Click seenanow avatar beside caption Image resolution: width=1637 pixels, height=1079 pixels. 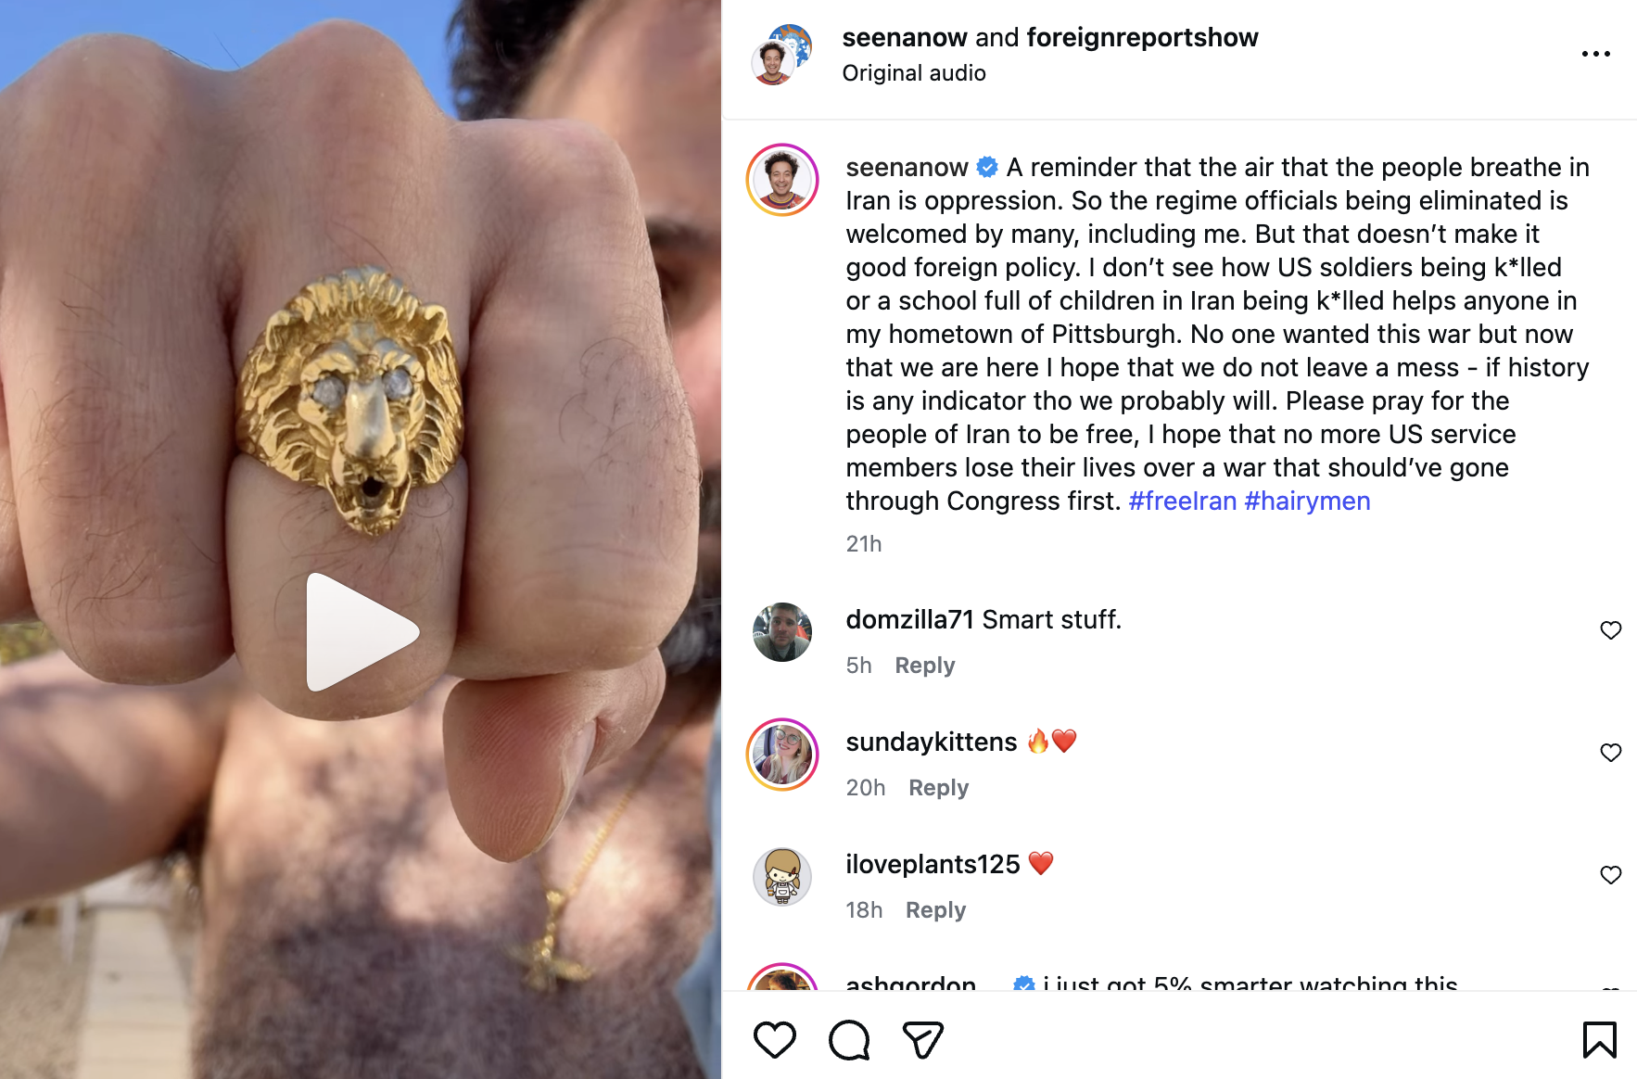782,180
